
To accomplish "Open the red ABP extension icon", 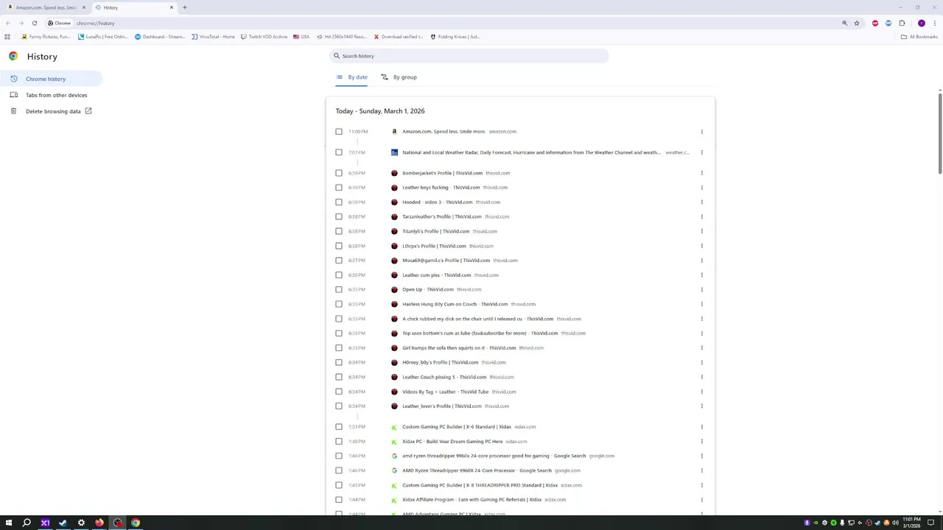I will click(875, 23).
